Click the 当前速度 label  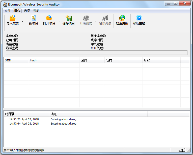(13, 44)
